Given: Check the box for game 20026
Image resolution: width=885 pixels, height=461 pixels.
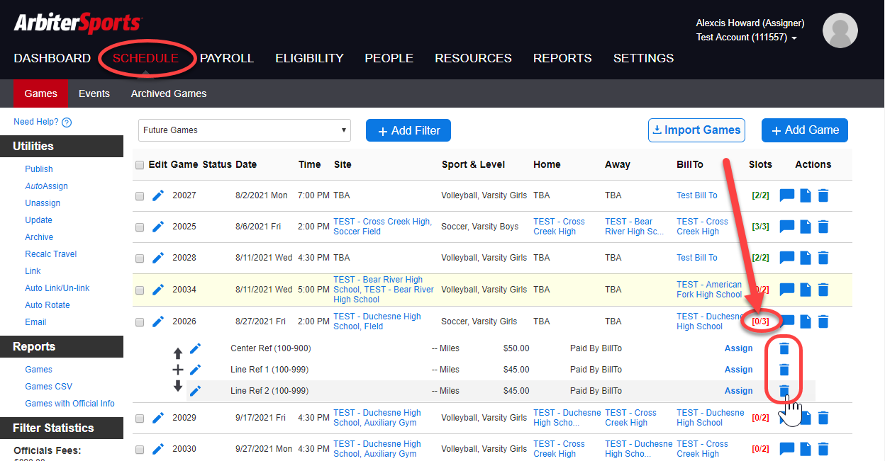Looking at the screenshot, I should pos(140,322).
